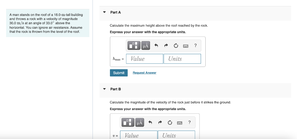Screen dimensions: 297x139
Task: Focus the v Value field in Part B
Action: coord(139,135)
